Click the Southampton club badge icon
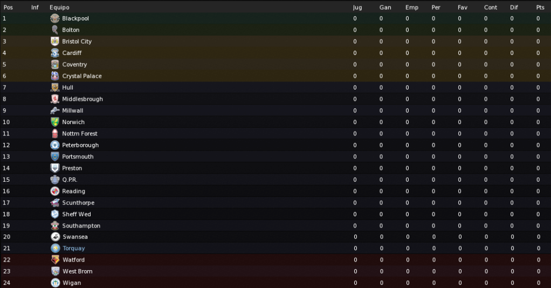Screen dimensions: 551x288 (x=55, y=226)
